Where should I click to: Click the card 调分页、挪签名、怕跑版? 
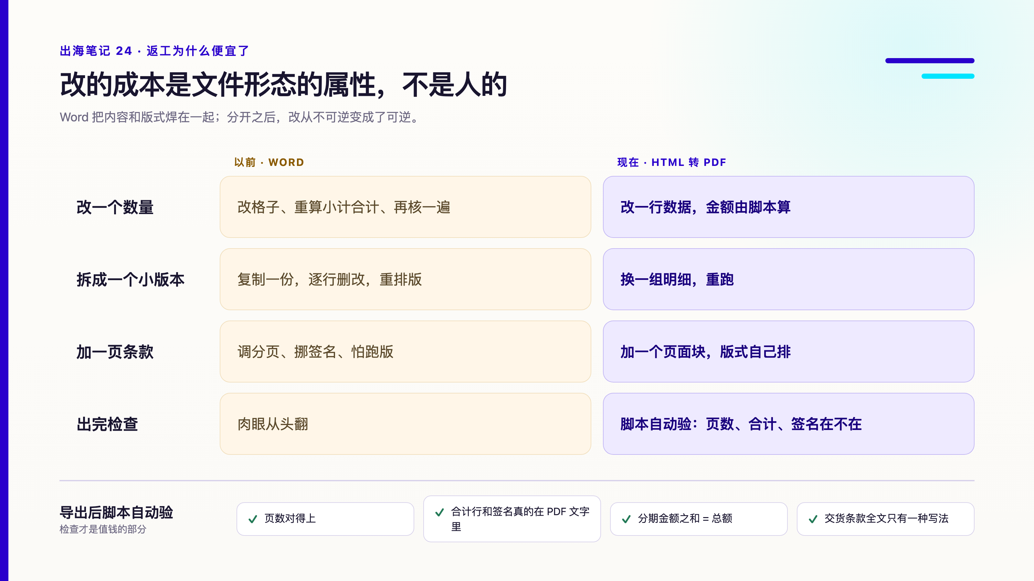point(406,352)
